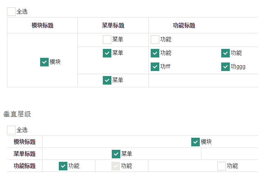Uncheck the 功ggg checkbox

(225, 67)
